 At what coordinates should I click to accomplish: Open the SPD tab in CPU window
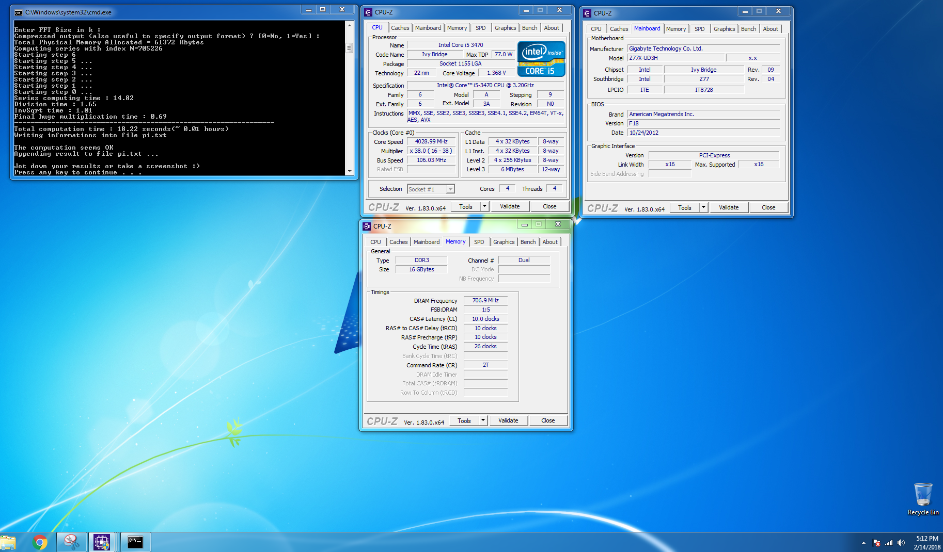481,28
